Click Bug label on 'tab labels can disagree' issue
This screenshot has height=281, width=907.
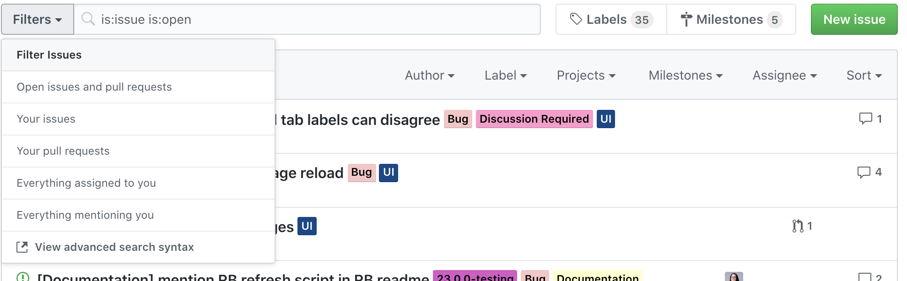click(x=458, y=119)
